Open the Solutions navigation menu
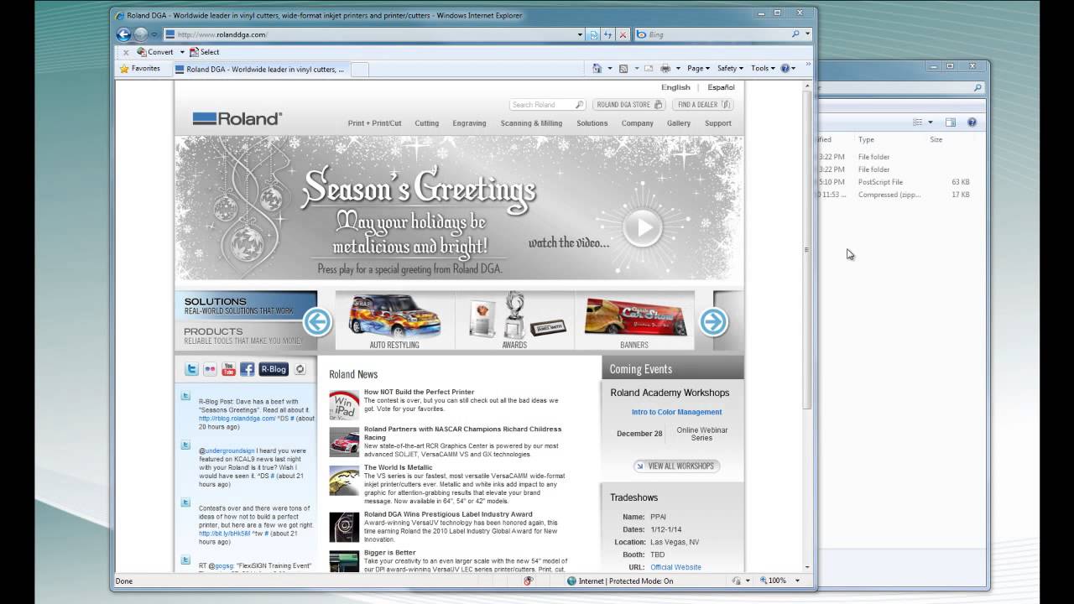The image size is (1074, 604). click(592, 123)
